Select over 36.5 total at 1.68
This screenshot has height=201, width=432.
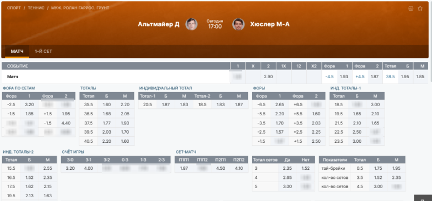[106, 114]
